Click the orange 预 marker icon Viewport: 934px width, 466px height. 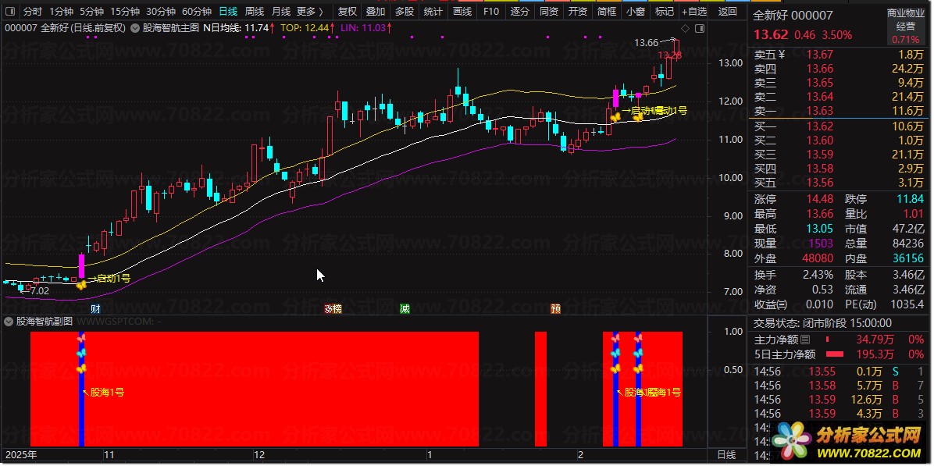point(555,309)
